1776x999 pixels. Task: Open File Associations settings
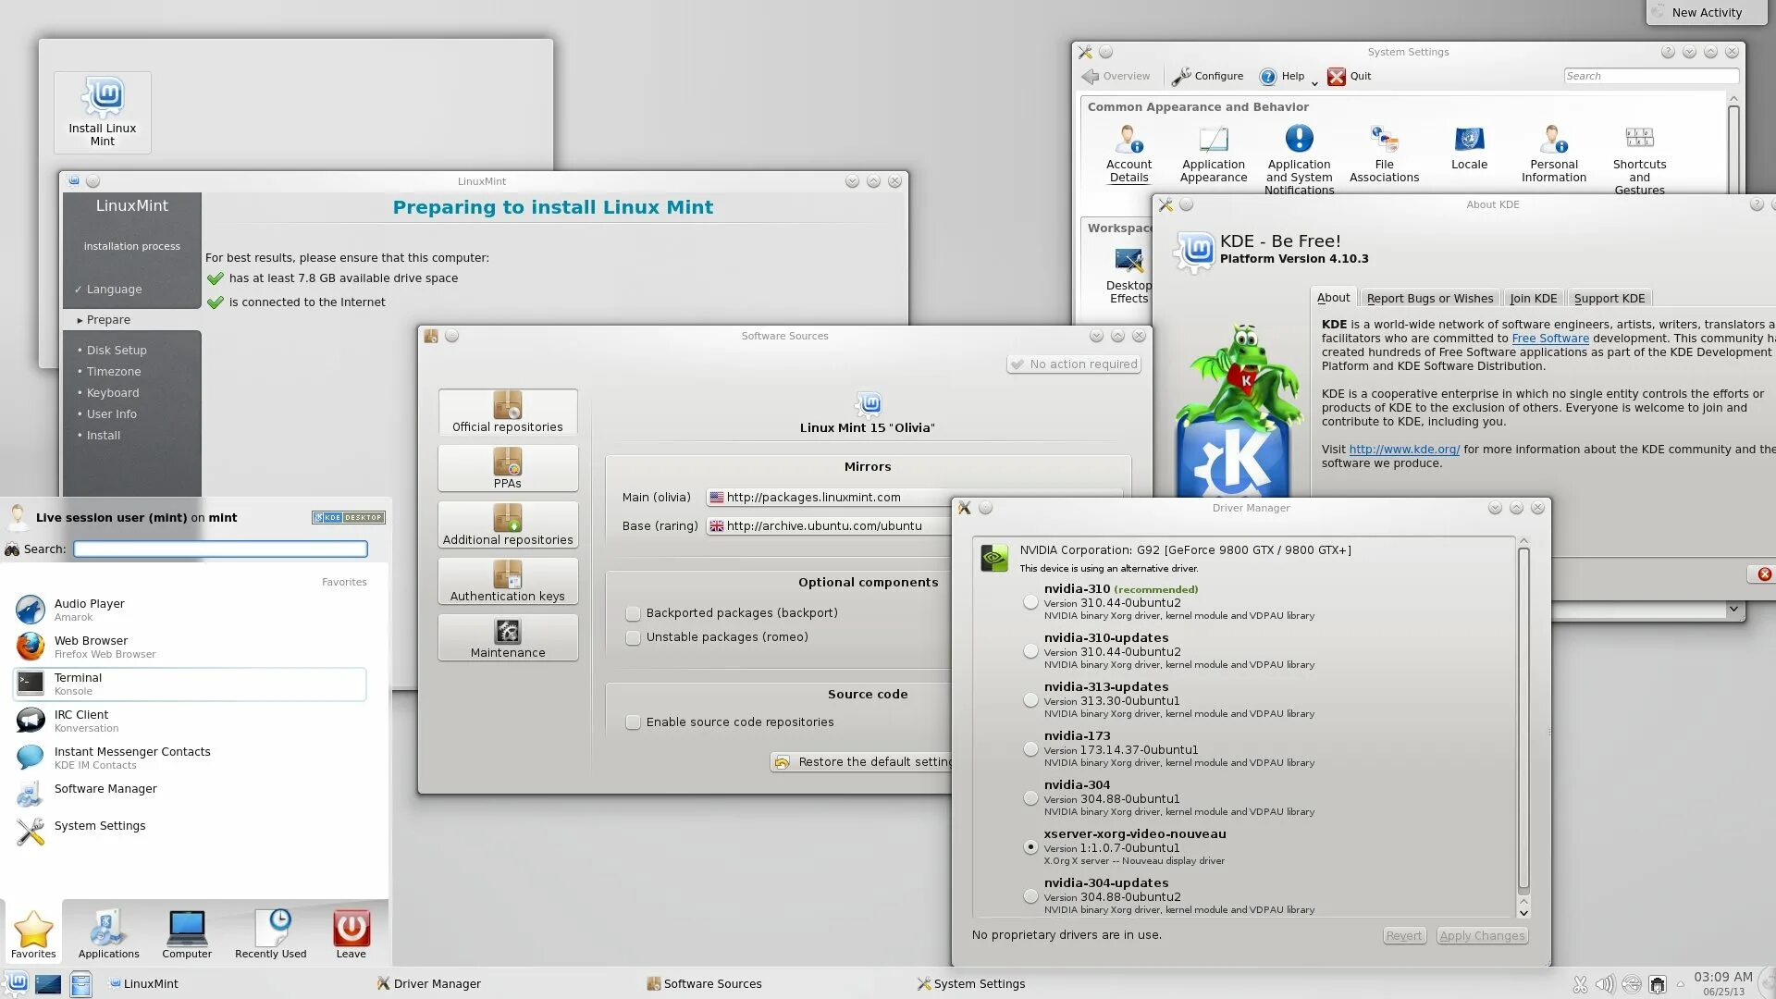point(1384,154)
